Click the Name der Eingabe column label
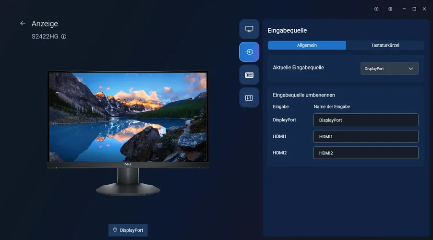The width and height of the screenshot is (433, 240). [332, 107]
